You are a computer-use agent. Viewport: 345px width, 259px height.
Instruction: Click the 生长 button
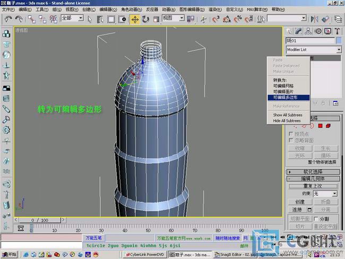[326, 148]
